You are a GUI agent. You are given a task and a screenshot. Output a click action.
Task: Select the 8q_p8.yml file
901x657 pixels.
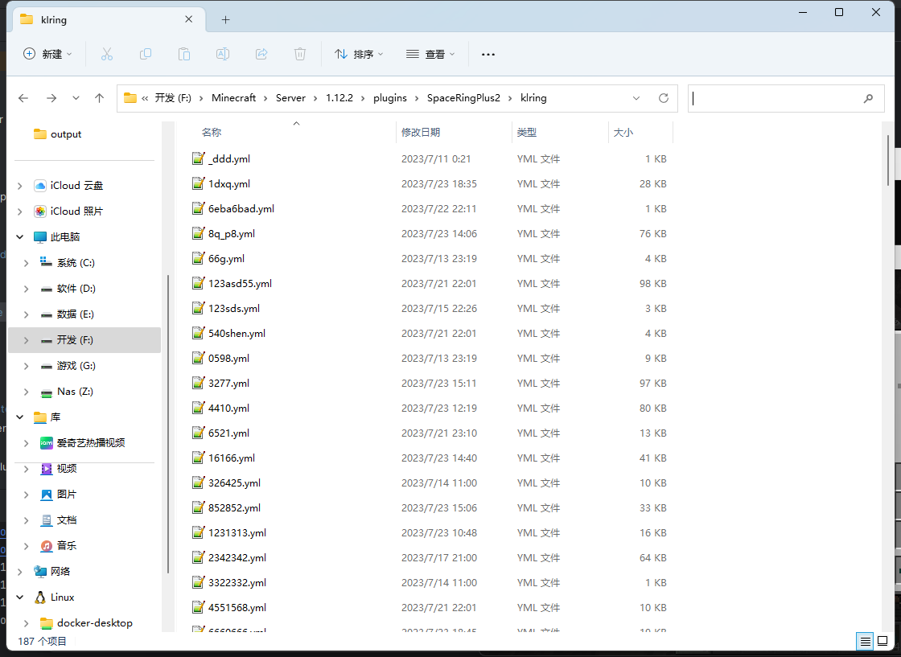click(232, 234)
